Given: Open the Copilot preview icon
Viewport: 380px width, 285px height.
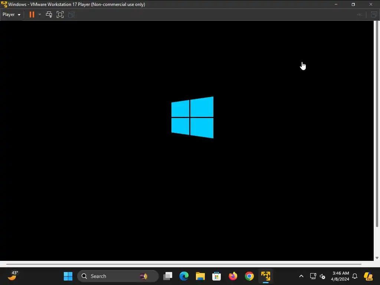Looking at the screenshot, I should pos(368,276).
